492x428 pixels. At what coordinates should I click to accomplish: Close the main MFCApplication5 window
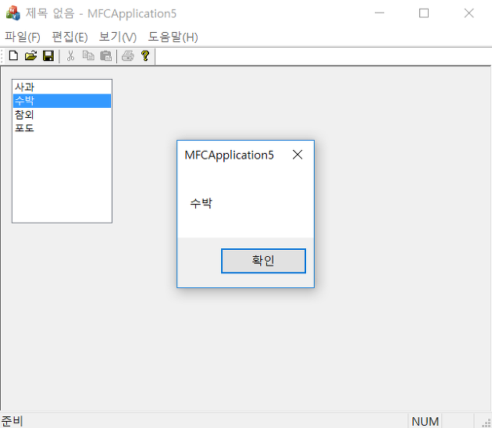(x=469, y=13)
